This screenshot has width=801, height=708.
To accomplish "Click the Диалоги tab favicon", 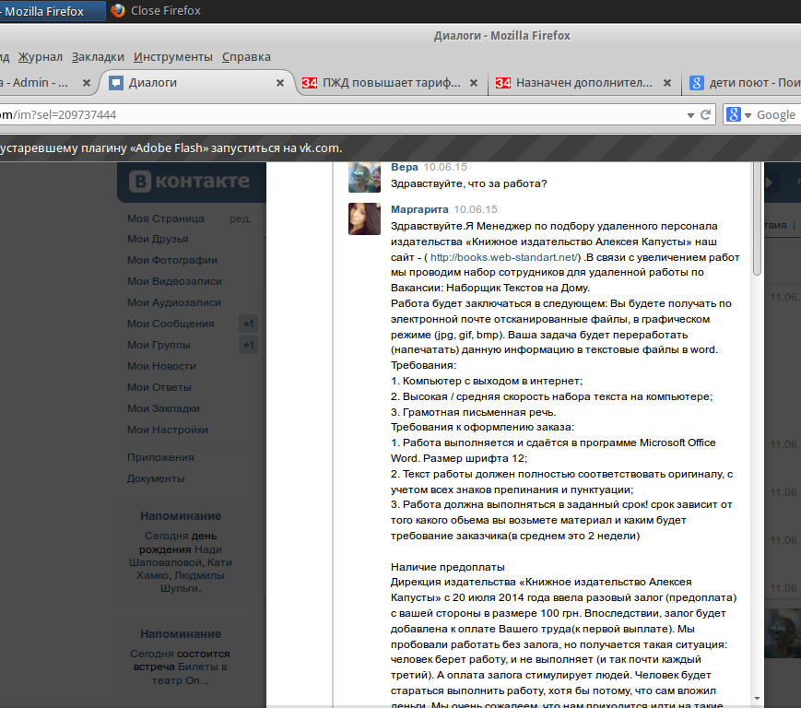I will pyautogui.click(x=116, y=83).
